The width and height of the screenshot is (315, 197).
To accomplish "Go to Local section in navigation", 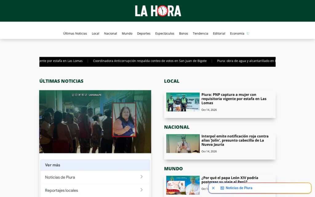I will tap(95, 33).
